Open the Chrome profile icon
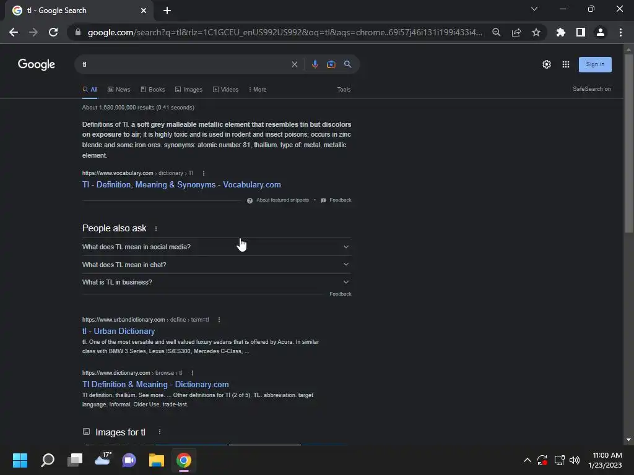The height and width of the screenshot is (475, 634). (601, 32)
